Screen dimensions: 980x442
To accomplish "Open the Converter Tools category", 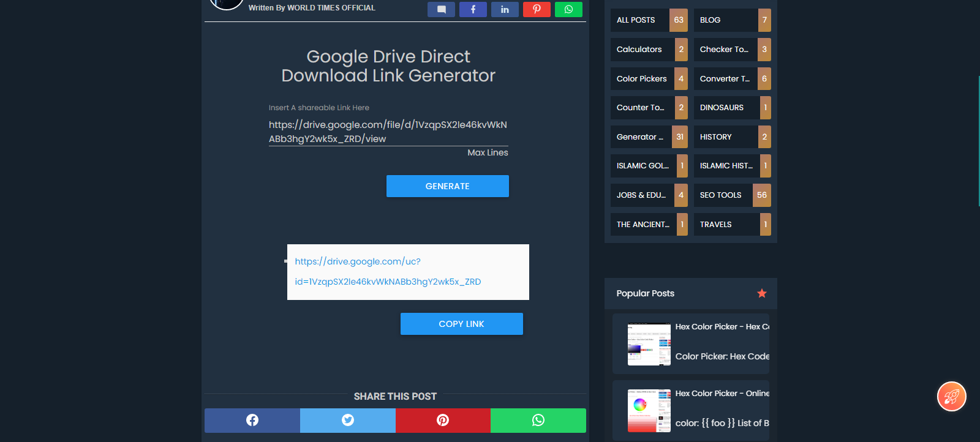I will tap(733, 78).
